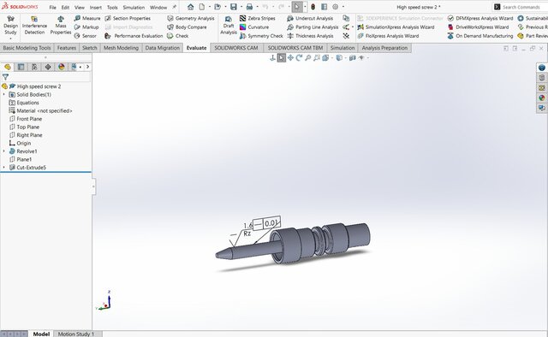Open DriveWorksXpress Wizard

(479, 27)
